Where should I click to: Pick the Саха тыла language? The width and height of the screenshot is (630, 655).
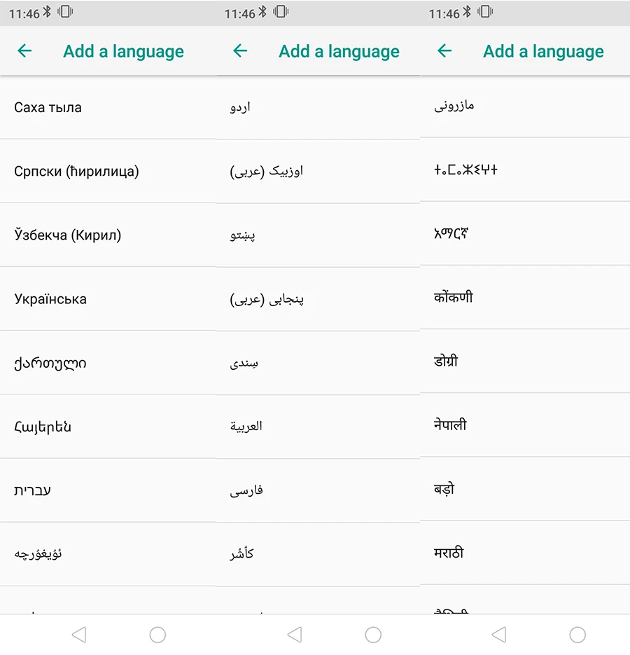[108, 107]
